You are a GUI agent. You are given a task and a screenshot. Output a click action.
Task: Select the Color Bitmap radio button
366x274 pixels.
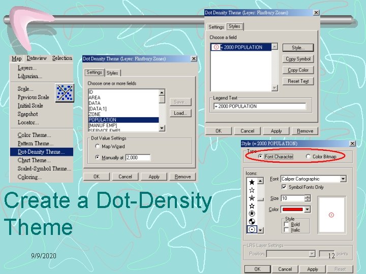tap(308, 156)
